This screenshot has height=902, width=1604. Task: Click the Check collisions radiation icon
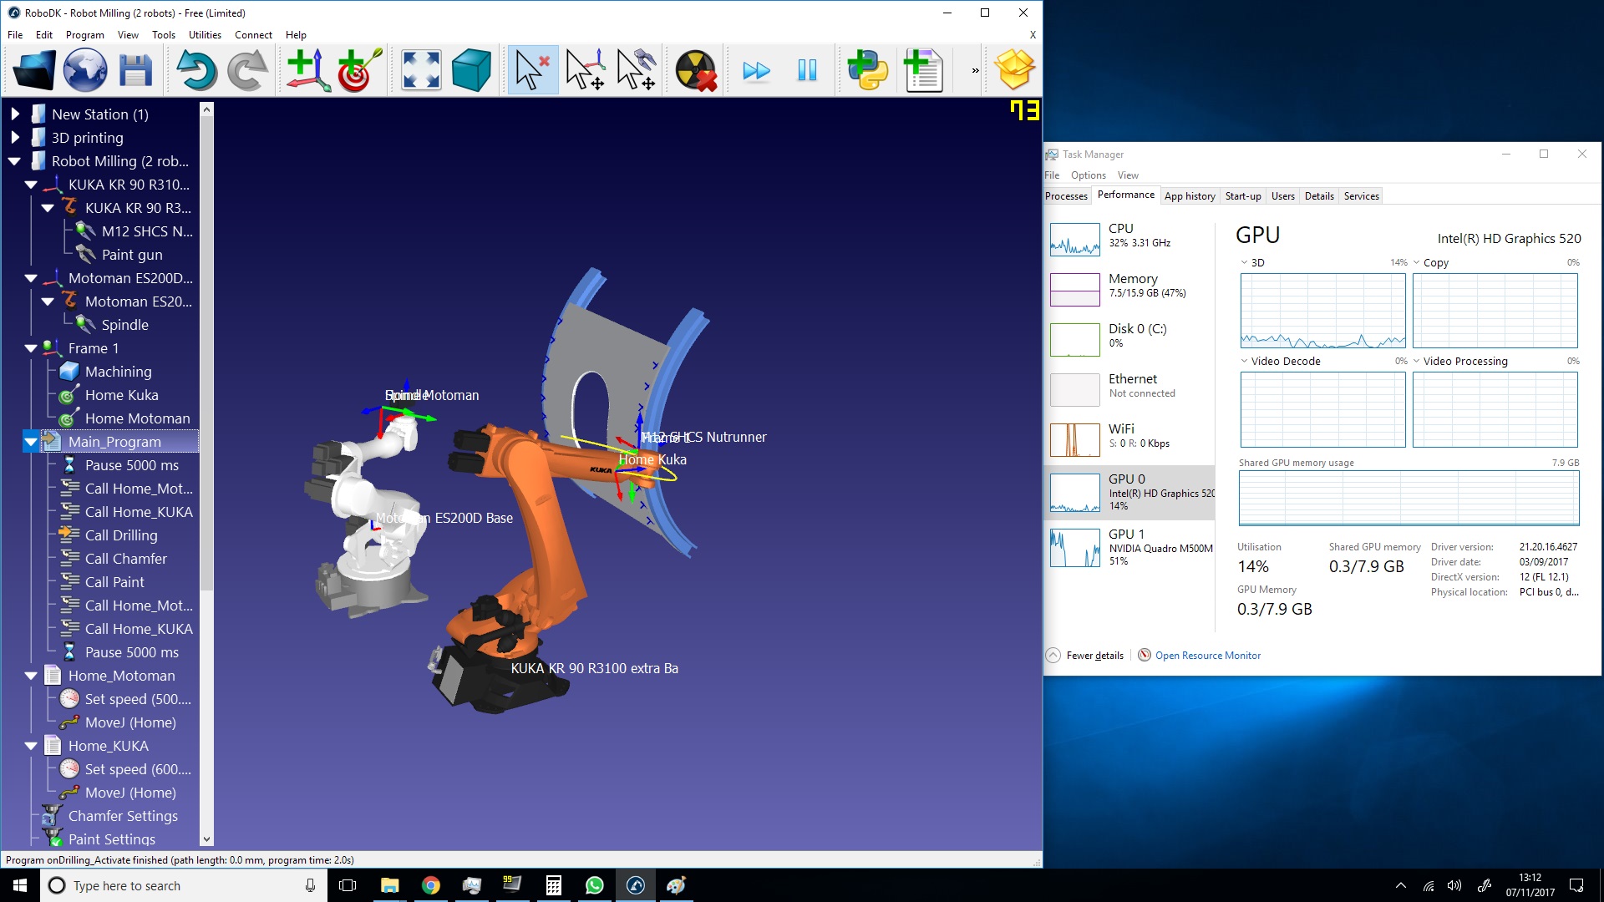695,70
